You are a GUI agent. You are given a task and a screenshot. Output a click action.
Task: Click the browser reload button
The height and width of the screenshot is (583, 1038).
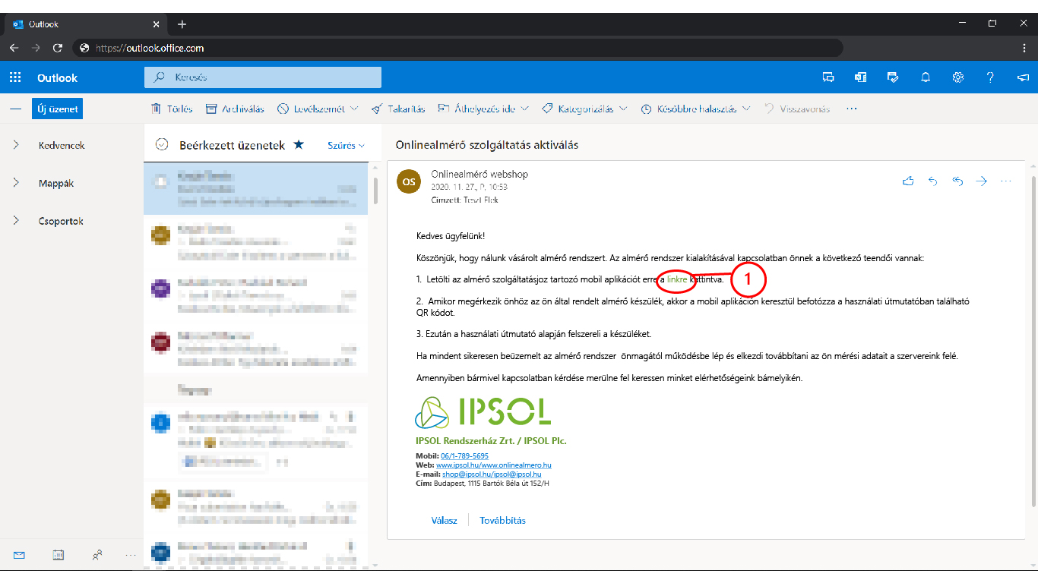click(x=58, y=48)
